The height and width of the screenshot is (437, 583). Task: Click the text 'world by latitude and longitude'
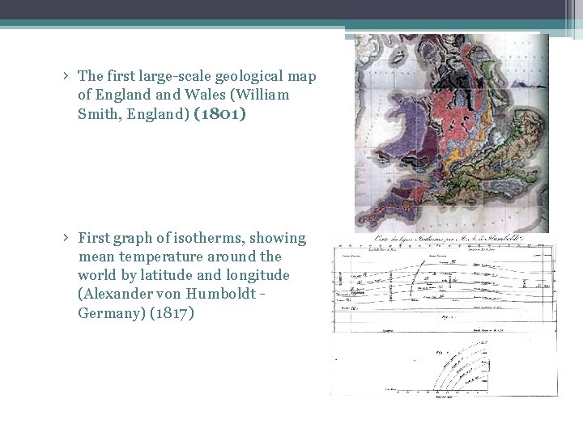pyautogui.click(x=184, y=275)
